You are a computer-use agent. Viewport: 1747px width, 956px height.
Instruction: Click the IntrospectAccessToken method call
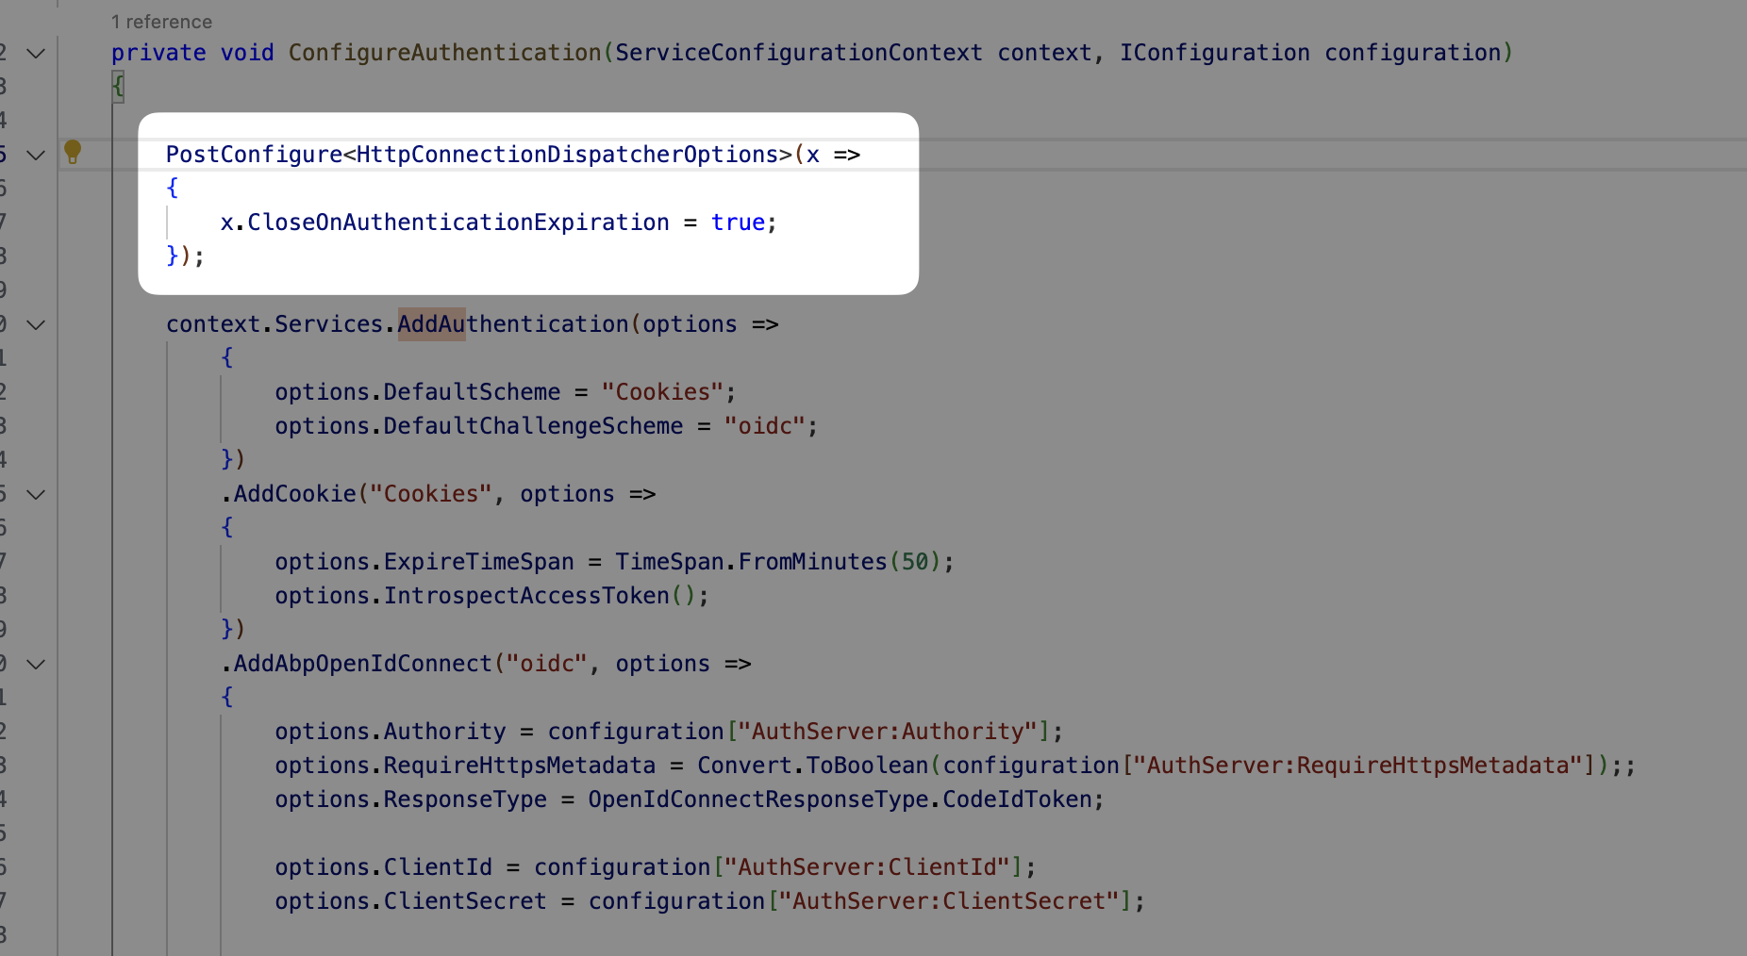pos(525,596)
